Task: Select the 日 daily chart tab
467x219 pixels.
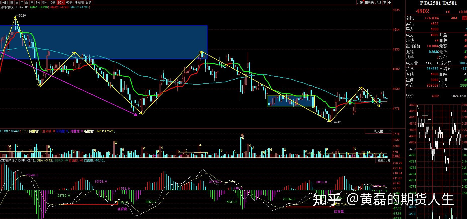Action: pyautogui.click(x=12, y=3)
